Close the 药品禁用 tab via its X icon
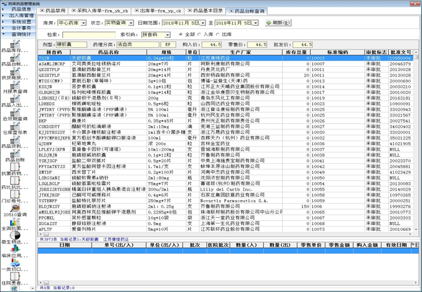Screen dimensions: 422x292 (x=42, y=11)
